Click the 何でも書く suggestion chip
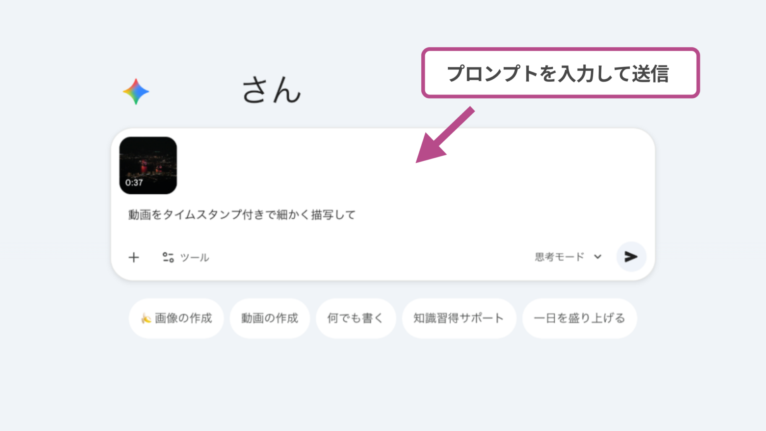Viewport: 766px width, 431px height. point(355,318)
